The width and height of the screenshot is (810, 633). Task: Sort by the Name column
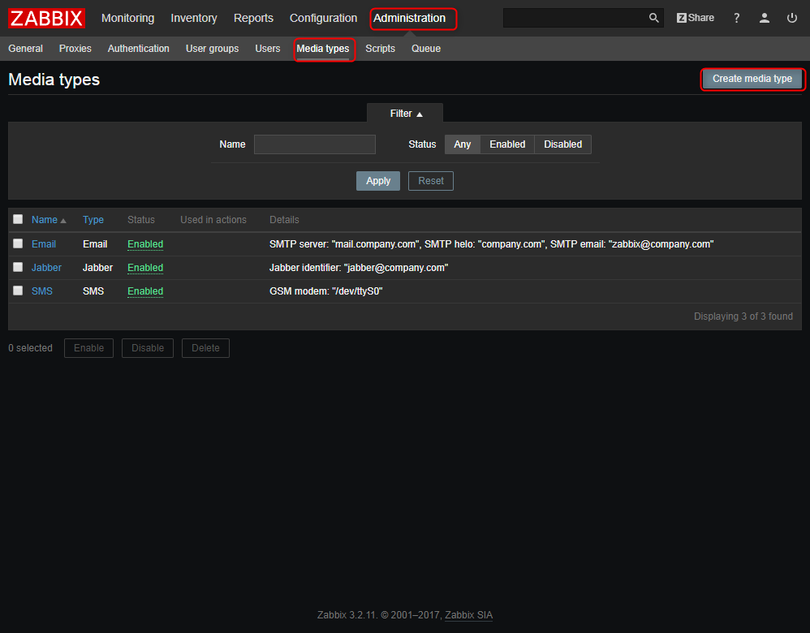pos(49,220)
